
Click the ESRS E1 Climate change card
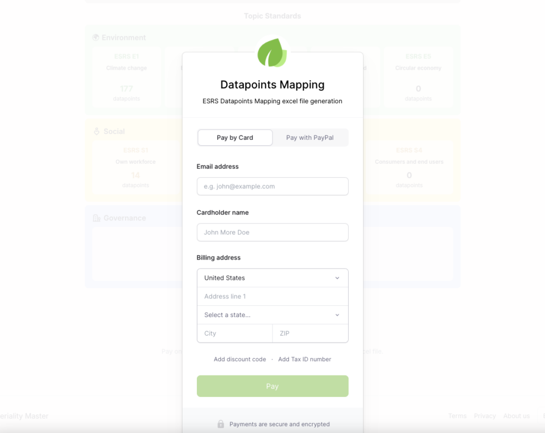(127, 77)
